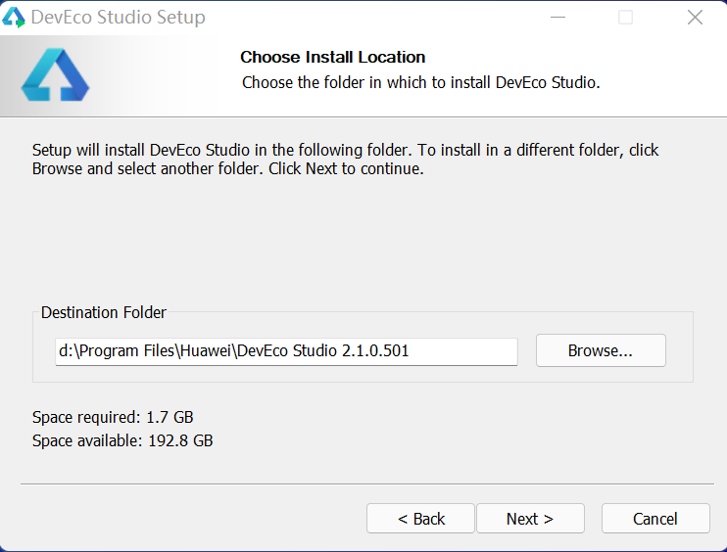
Task: Close the setup window with X
Action: 695,18
